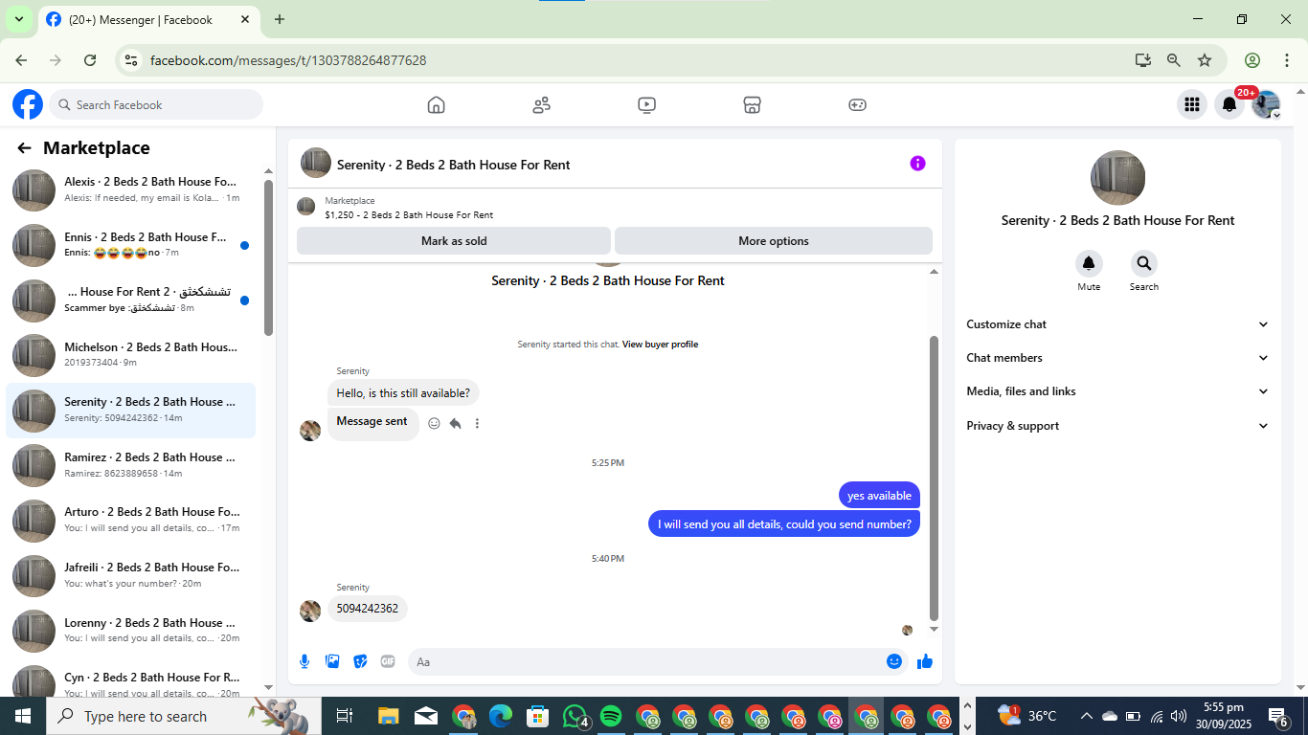Reply to the 'Message sent' bubble
The width and height of the screenshot is (1308, 735).
coord(456,423)
